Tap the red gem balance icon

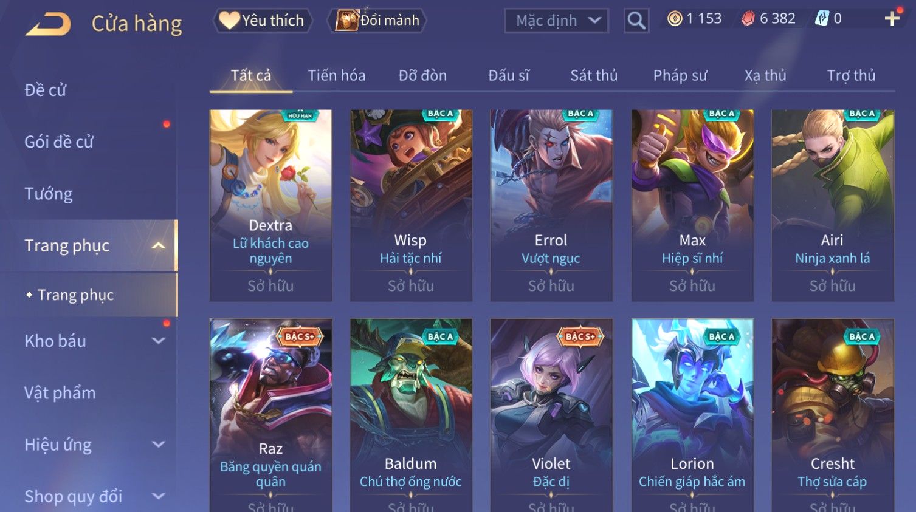pos(748,19)
